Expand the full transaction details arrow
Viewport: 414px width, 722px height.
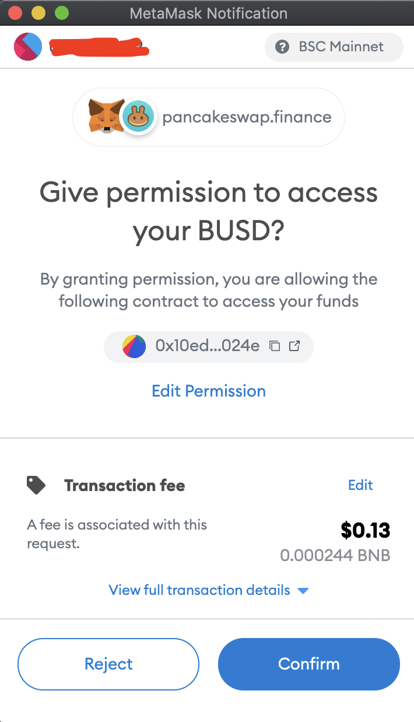pos(303,591)
